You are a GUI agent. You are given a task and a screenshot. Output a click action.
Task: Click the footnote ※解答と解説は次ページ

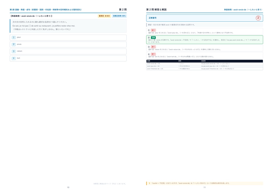pos(110,184)
